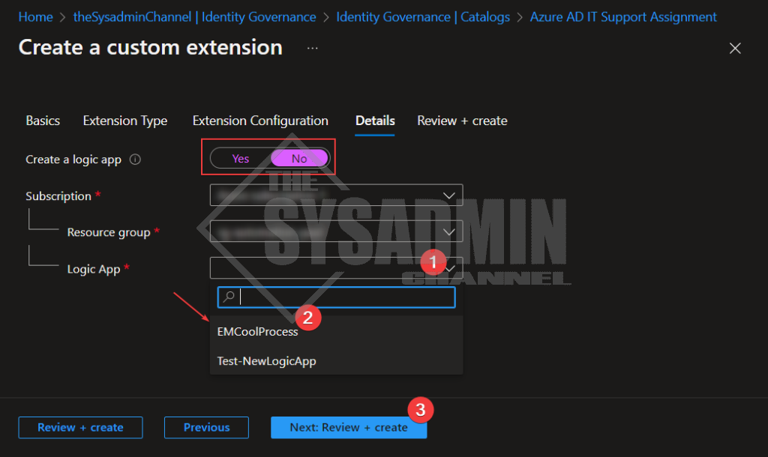Open Identity Governance Catalogs breadcrumb
768x457 pixels.
pyautogui.click(x=423, y=17)
